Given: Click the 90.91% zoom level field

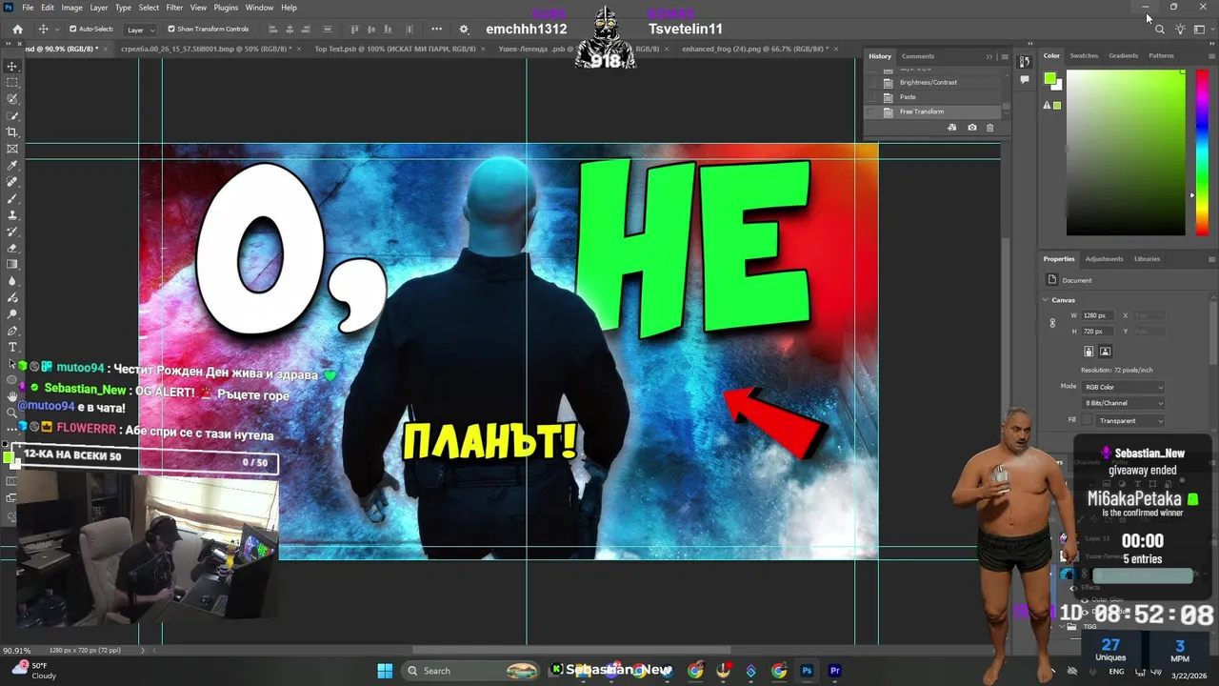Looking at the screenshot, I should pos(15,651).
